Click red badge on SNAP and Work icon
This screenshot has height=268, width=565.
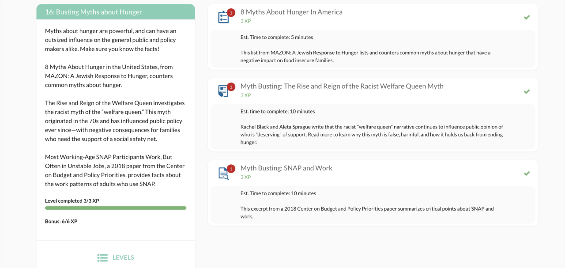point(231,168)
